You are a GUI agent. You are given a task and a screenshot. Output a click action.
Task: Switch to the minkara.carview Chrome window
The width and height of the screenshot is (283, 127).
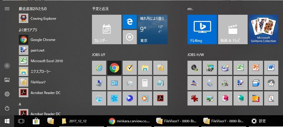click(129, 121)
